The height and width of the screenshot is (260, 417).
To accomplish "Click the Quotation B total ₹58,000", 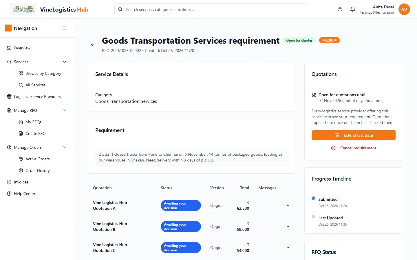I will [243, 226].
